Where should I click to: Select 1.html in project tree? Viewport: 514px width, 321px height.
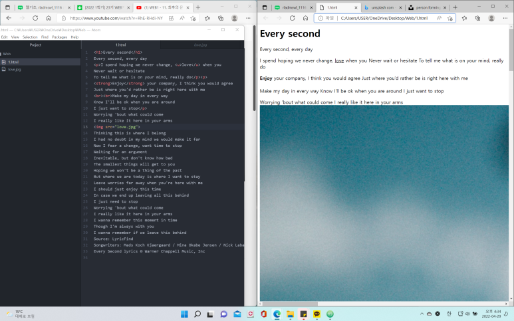[x=13, y=62]
